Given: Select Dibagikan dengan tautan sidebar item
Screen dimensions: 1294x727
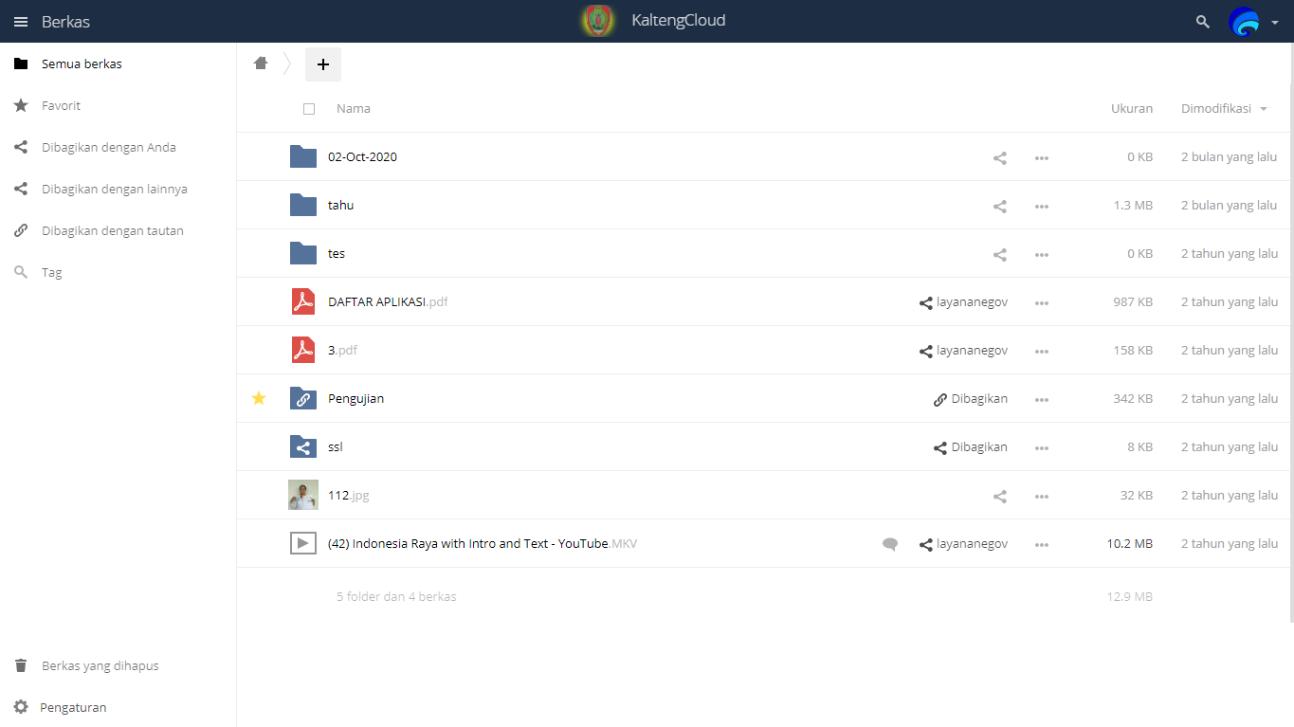Looking at the screenshot, I should [112, 230].
